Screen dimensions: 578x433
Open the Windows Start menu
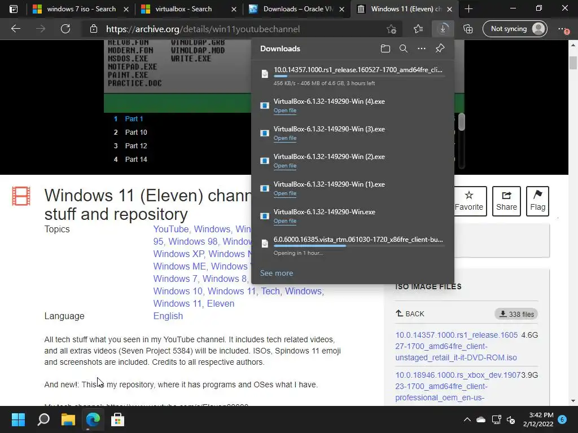(x=18, y=419)
